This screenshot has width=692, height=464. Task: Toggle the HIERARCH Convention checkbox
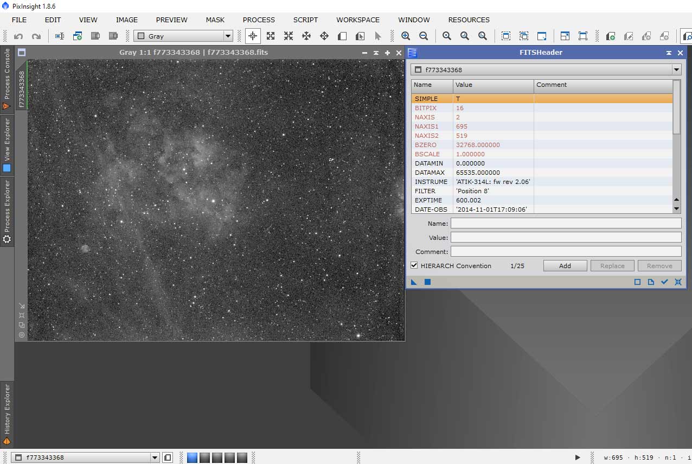(x=414, y=266)
